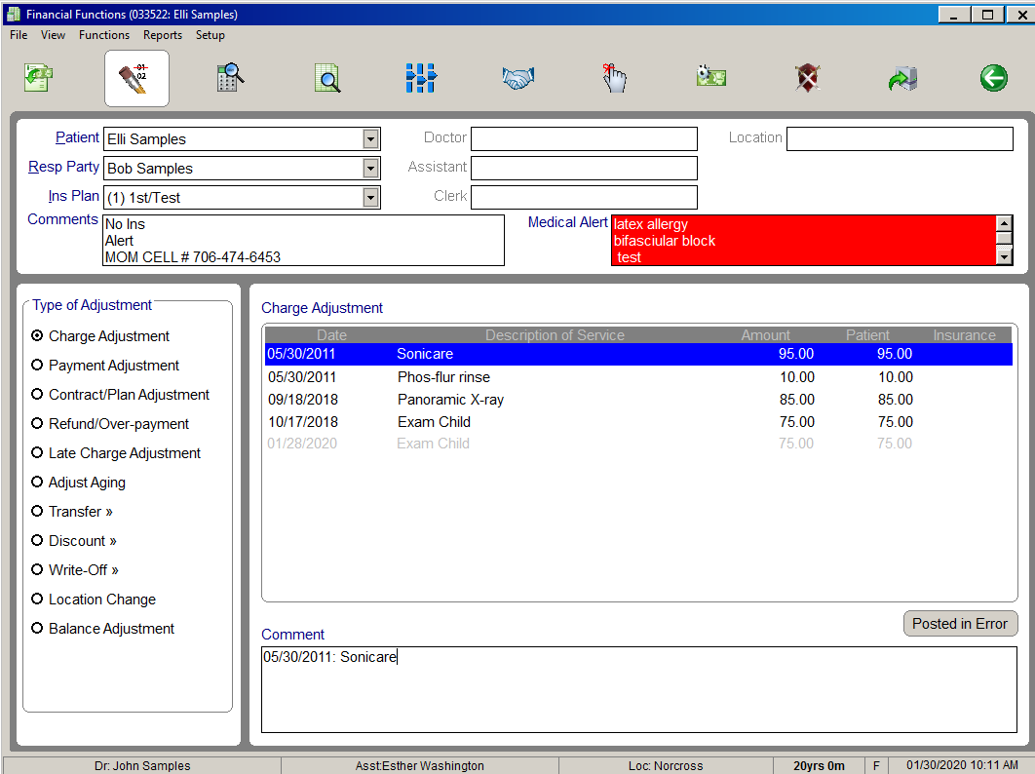The width and height of the screenshot is (1035, 774).
Task: Select the Panoramic X-ray charge row
Action: pos(638,400)
